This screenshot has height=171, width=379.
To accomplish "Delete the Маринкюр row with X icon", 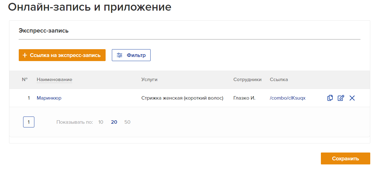I will (352, 98).
